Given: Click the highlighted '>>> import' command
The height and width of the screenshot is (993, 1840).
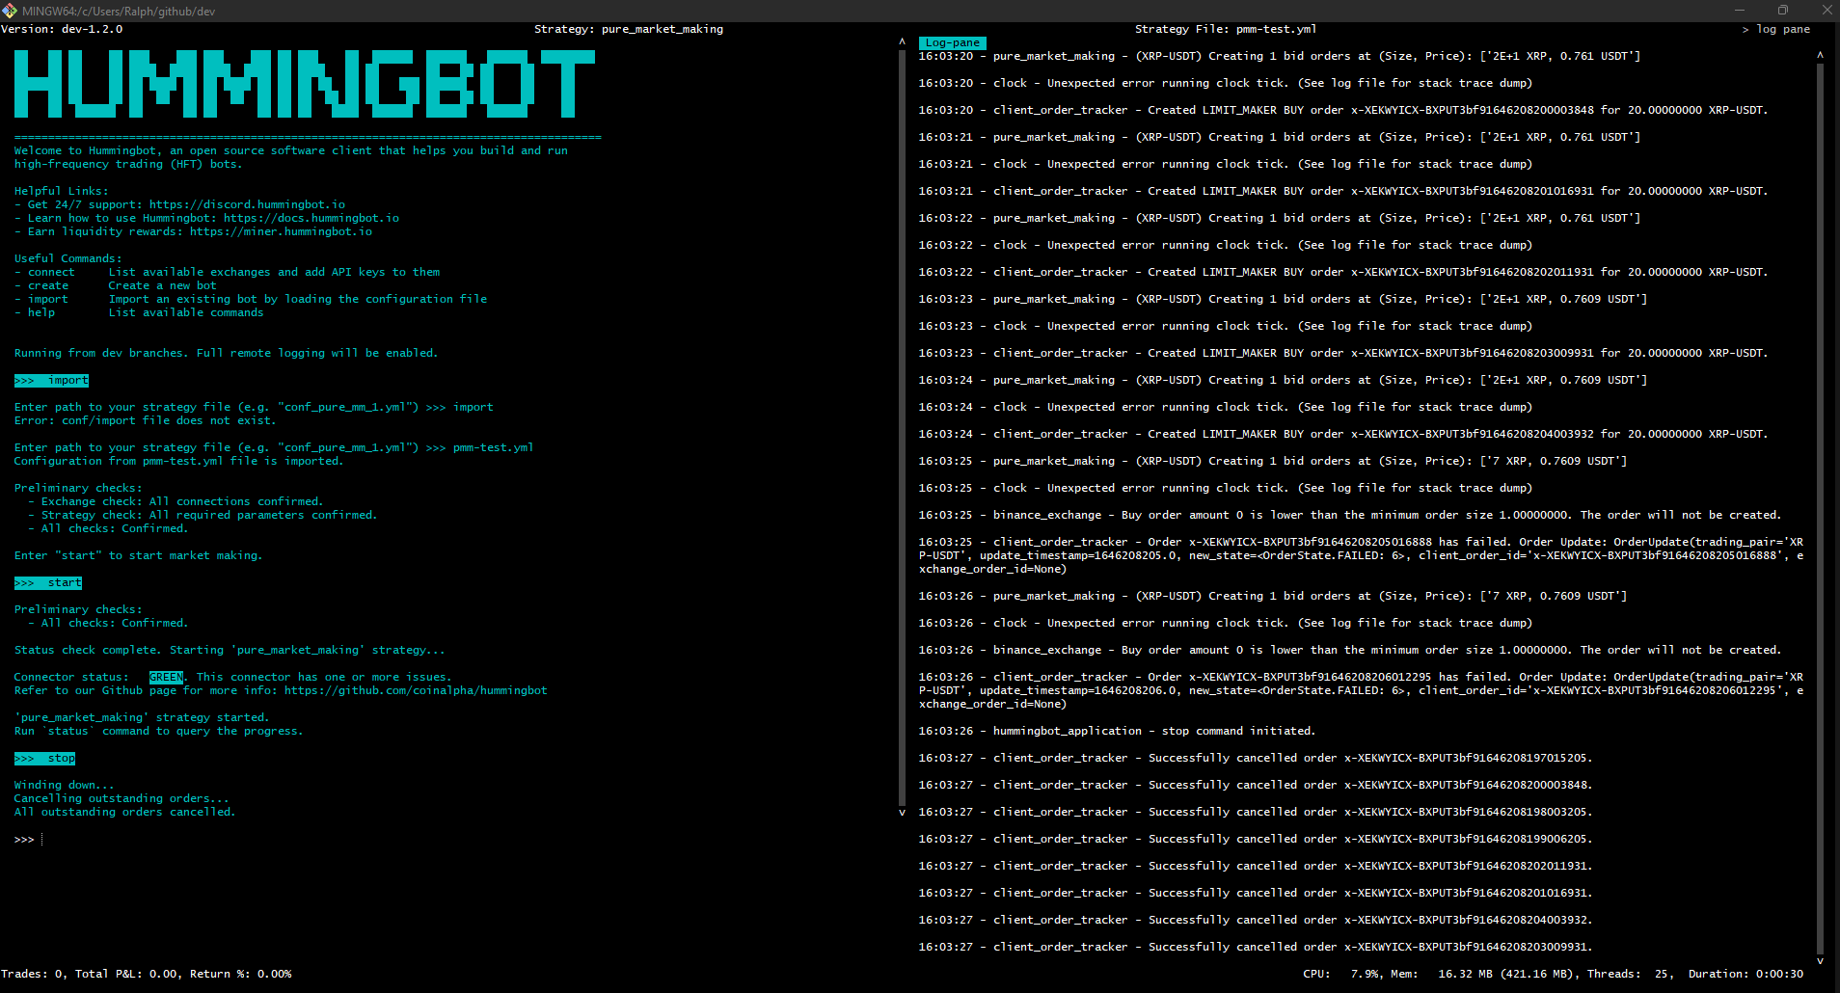Looking at the screenshot, I should 51,381.
